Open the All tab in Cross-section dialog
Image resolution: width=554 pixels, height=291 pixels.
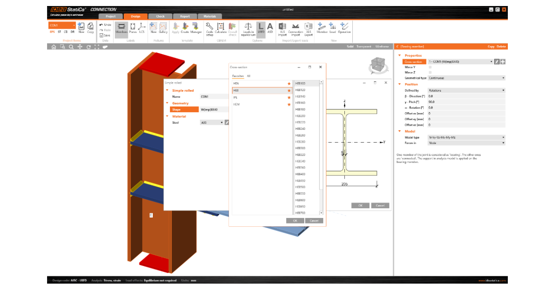(249, 76)
